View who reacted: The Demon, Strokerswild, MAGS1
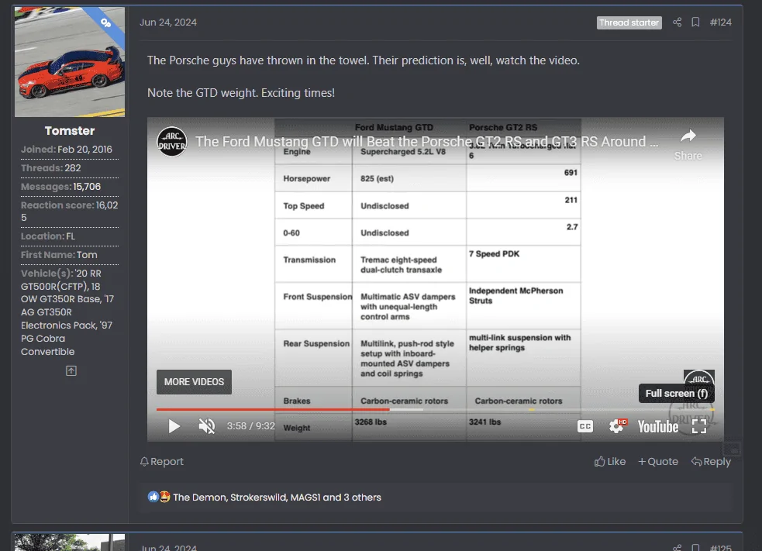Image resolution: width=762 pixels, height=551 pixels. tap(277, 497)
